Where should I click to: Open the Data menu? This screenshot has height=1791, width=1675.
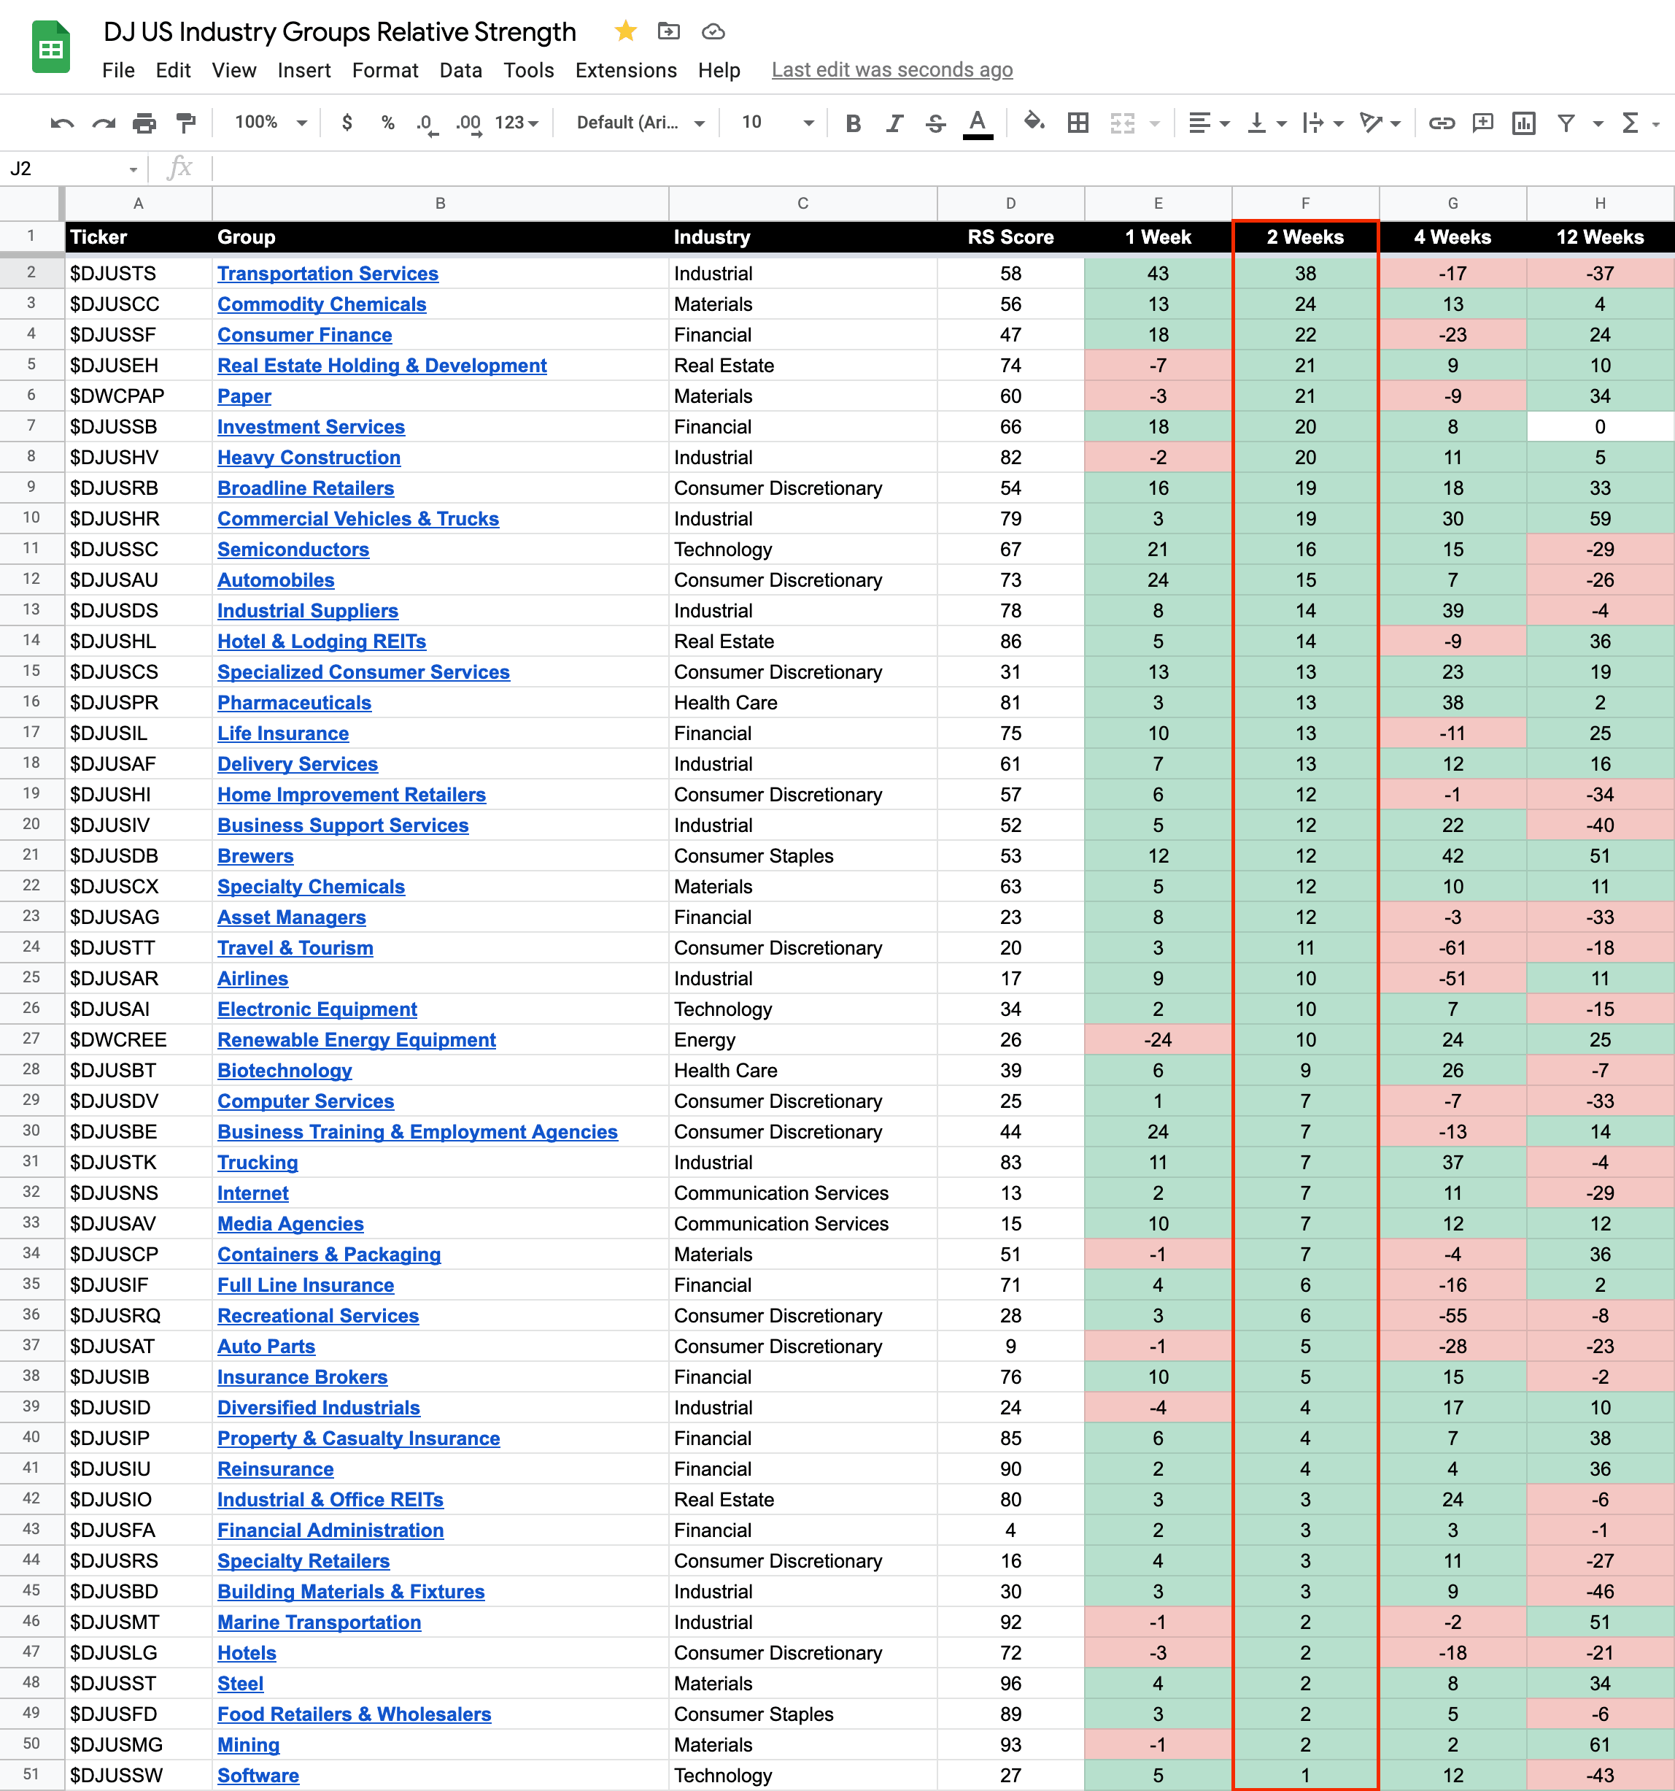(x=460, y=70)
